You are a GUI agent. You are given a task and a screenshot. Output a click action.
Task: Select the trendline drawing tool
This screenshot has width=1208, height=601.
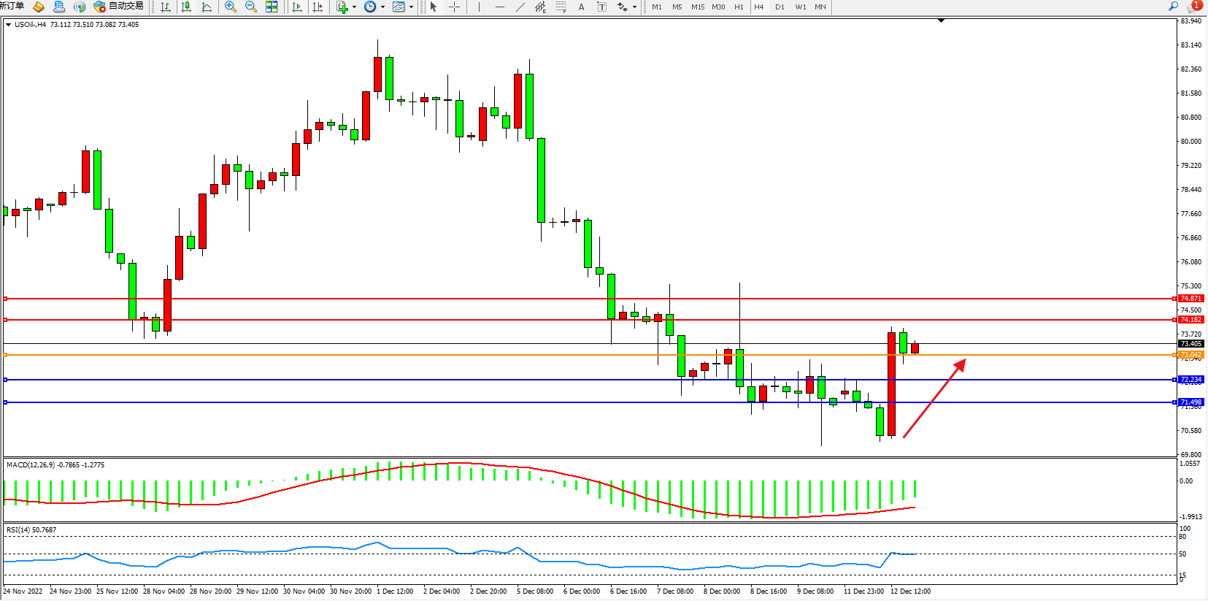[520, 7]
